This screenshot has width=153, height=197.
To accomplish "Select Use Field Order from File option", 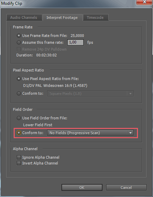I will click(x=19, y=118).
